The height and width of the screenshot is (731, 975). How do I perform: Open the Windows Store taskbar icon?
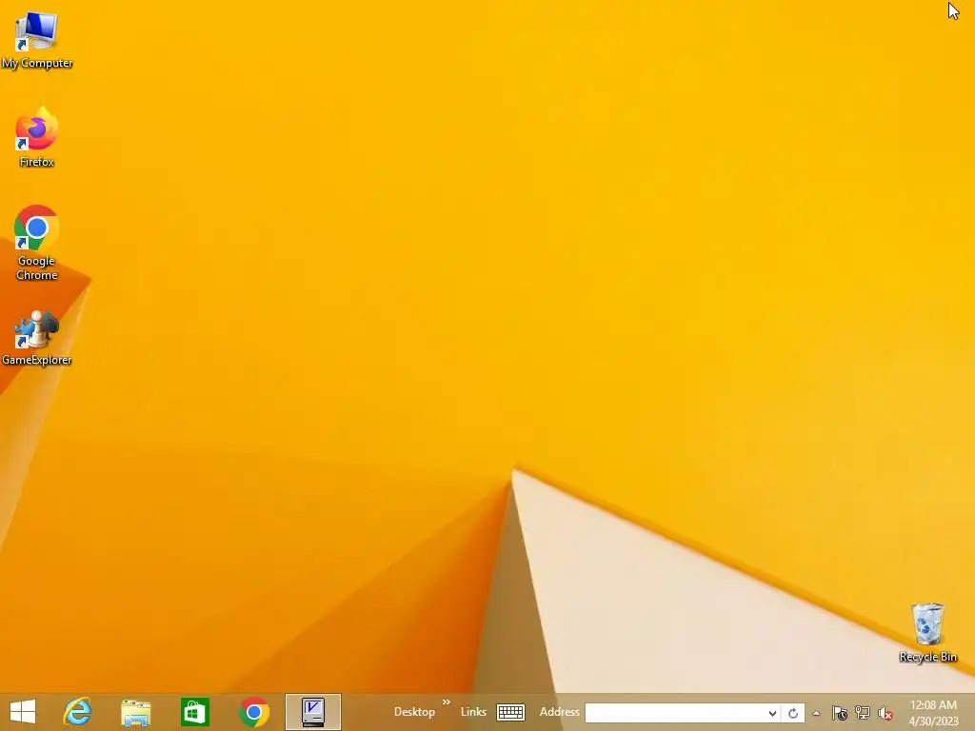click(x=194, y=712)
